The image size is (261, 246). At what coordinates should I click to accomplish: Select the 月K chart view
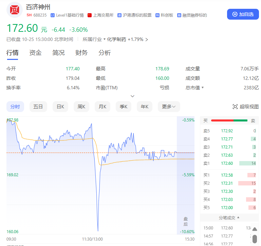click(102, 107)
